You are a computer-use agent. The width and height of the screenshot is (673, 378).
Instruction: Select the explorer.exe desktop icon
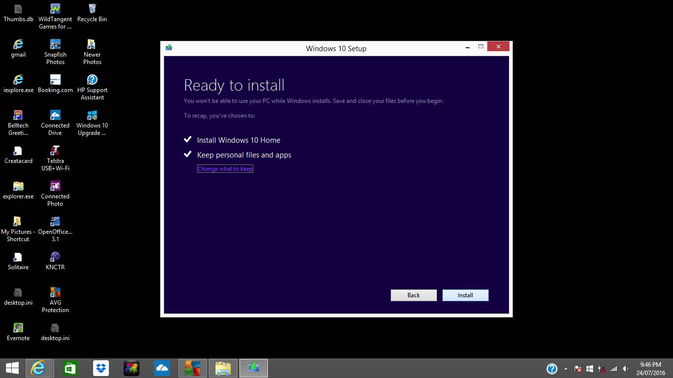click(18, 190)
